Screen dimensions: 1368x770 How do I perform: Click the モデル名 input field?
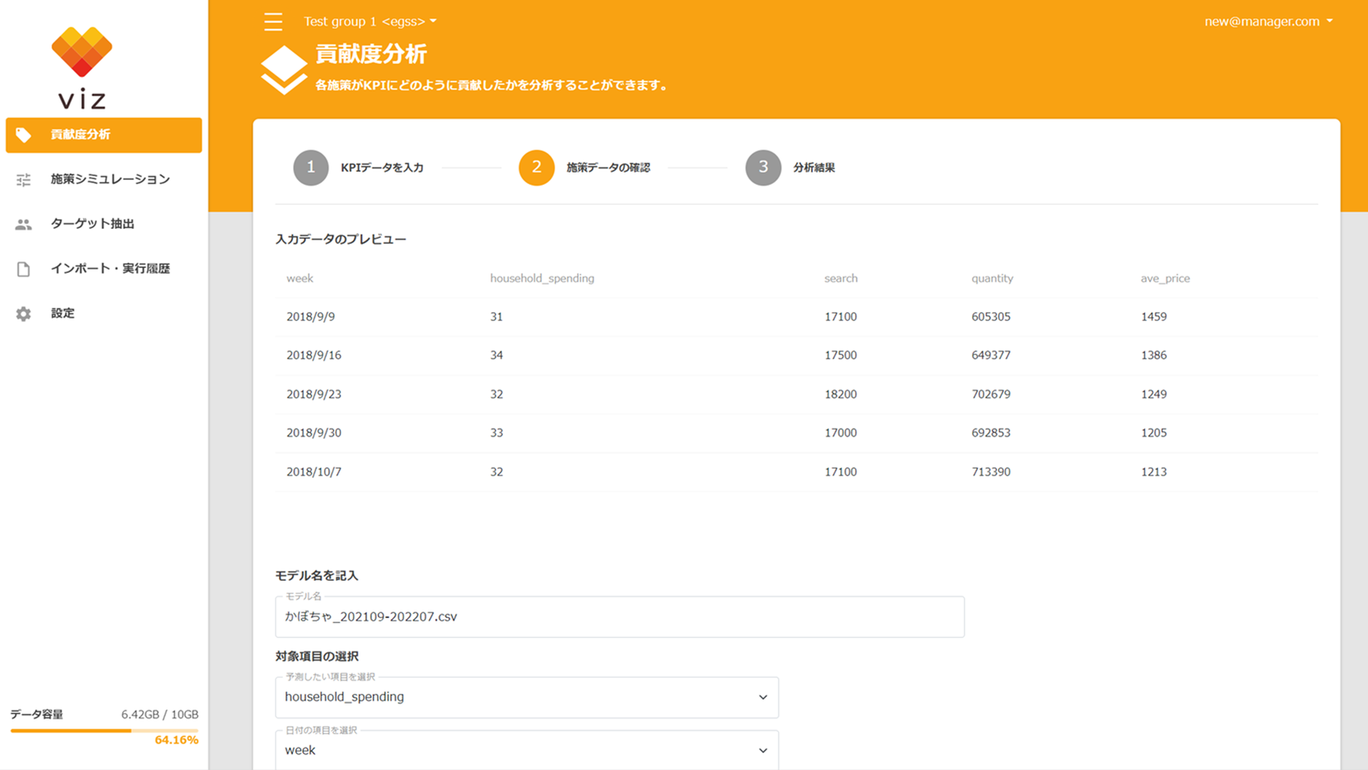(619, 616)
